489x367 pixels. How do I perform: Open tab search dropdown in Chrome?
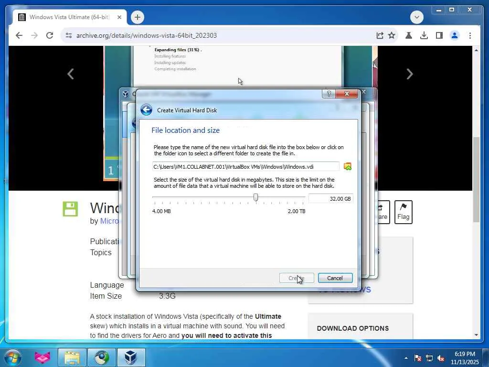416,17
